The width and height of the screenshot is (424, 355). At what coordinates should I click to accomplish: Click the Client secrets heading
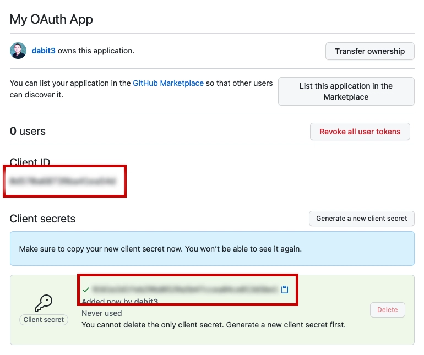pyautogui.click(x=42, y=219)
